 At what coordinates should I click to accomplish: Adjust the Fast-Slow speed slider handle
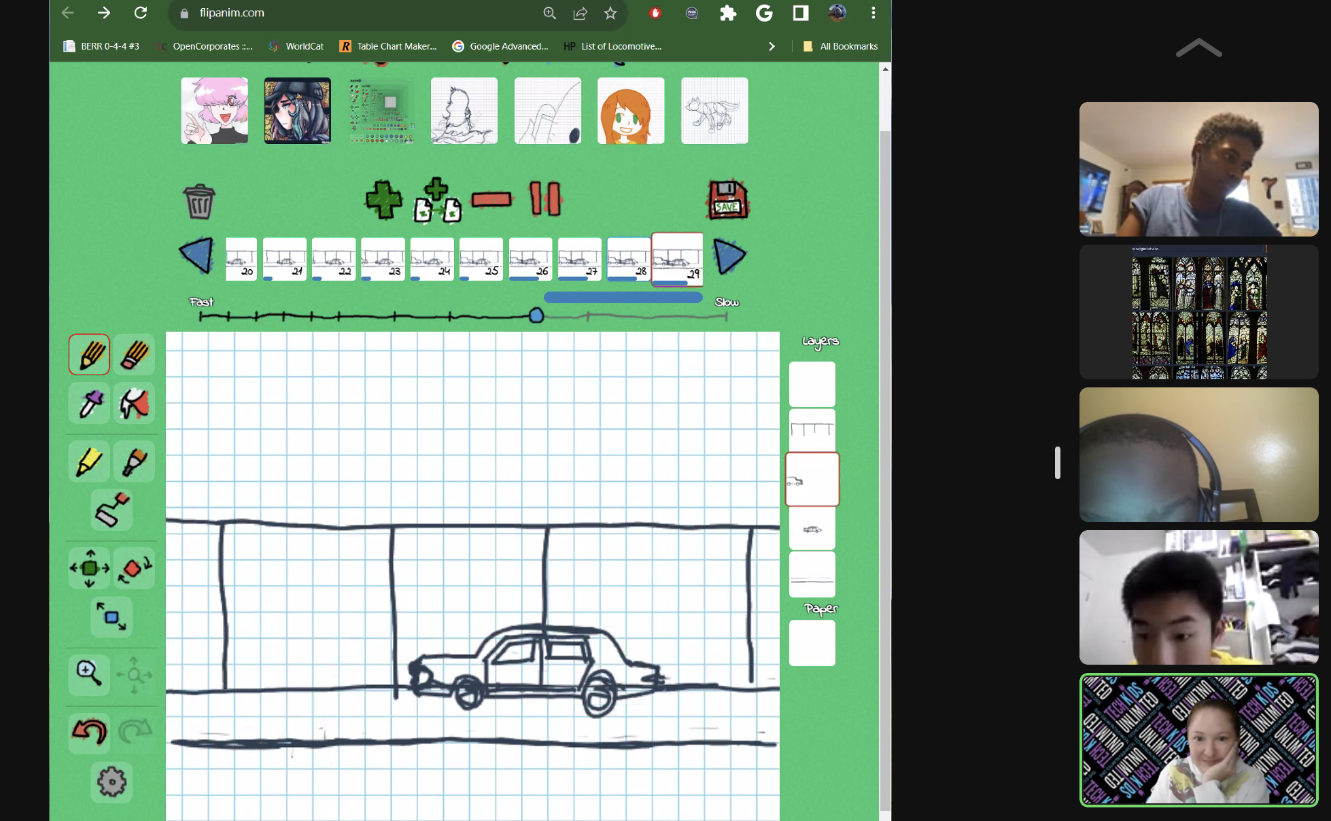coord(536,315)
